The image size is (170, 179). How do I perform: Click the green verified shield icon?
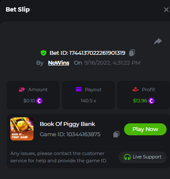click(x=43, y=53)
